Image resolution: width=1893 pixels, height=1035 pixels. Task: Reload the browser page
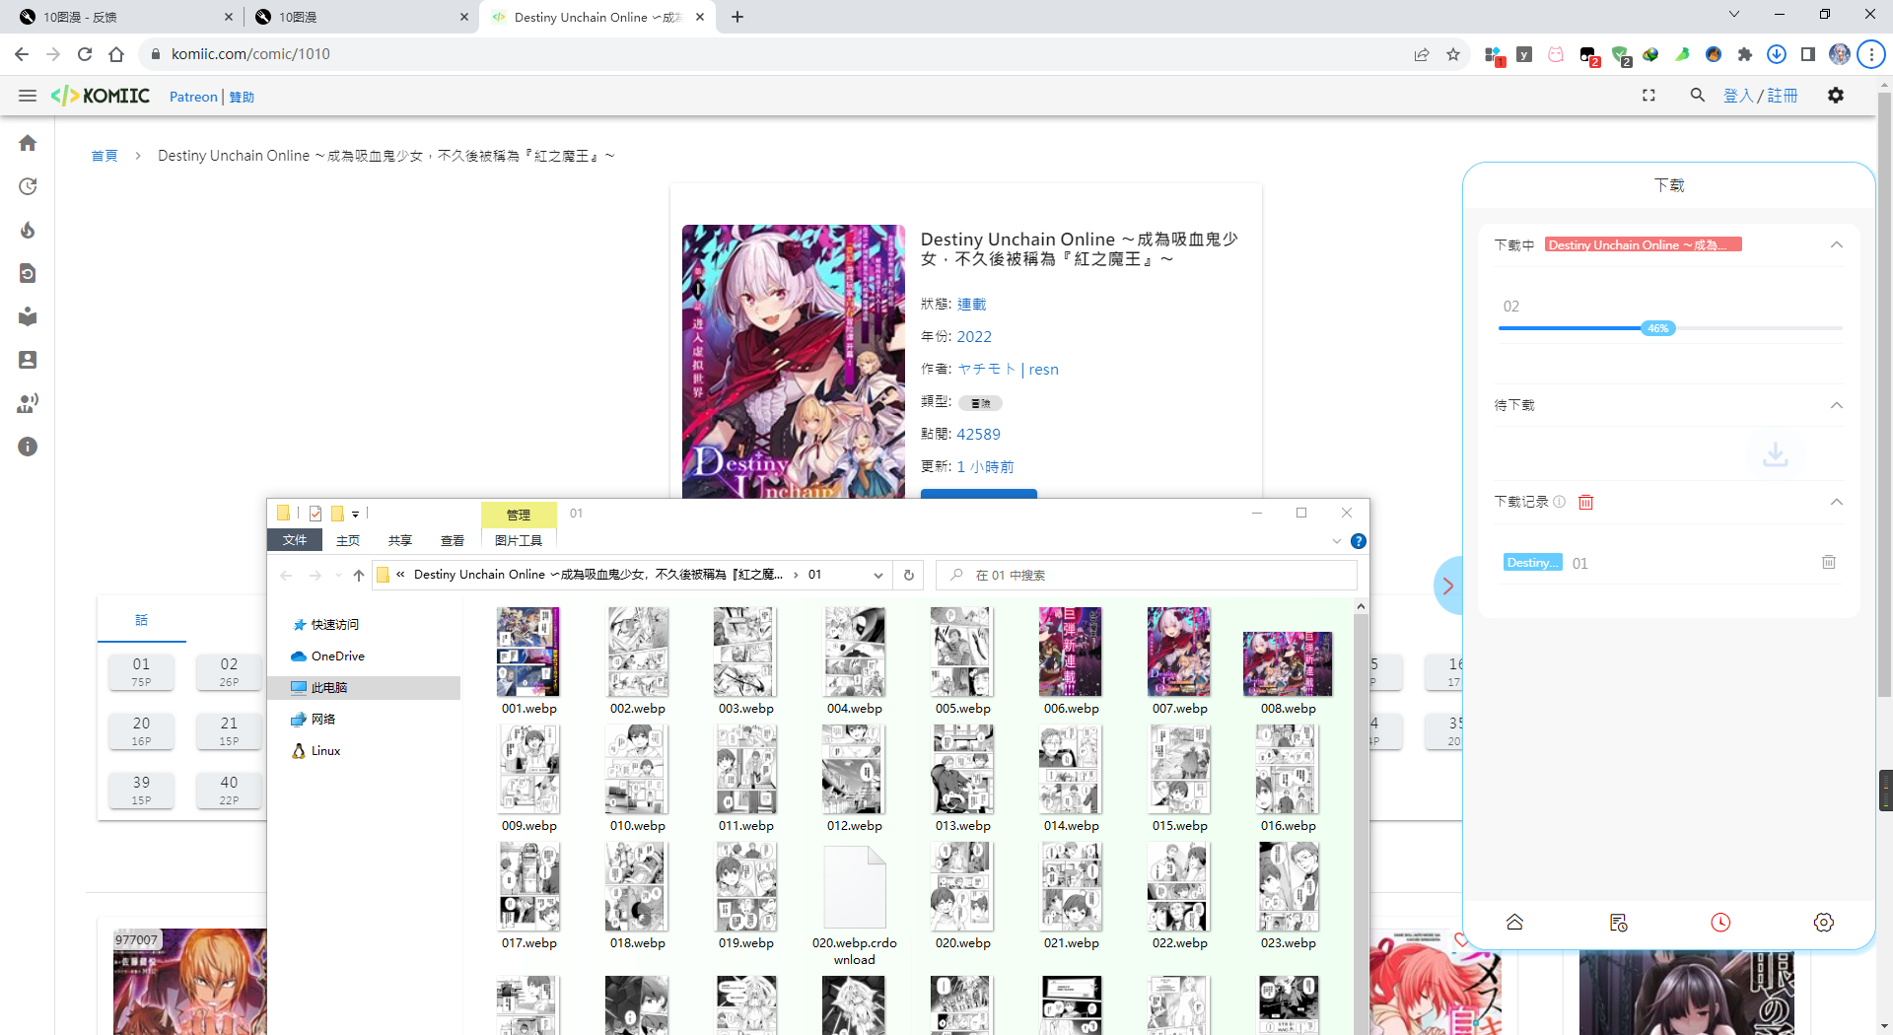[85, 54]
